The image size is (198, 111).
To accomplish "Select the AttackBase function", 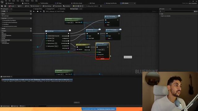I will (6, 24).
